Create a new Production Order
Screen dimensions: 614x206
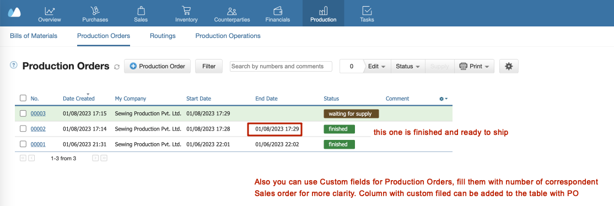[x=158, y=66]
